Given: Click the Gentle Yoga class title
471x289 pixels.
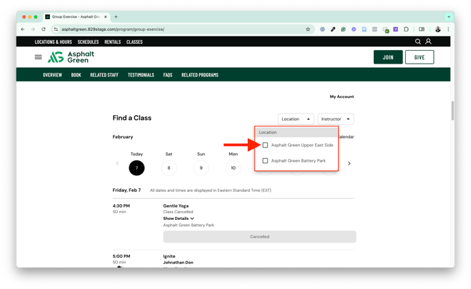Looking at the screenshot, I should point(176,205).
